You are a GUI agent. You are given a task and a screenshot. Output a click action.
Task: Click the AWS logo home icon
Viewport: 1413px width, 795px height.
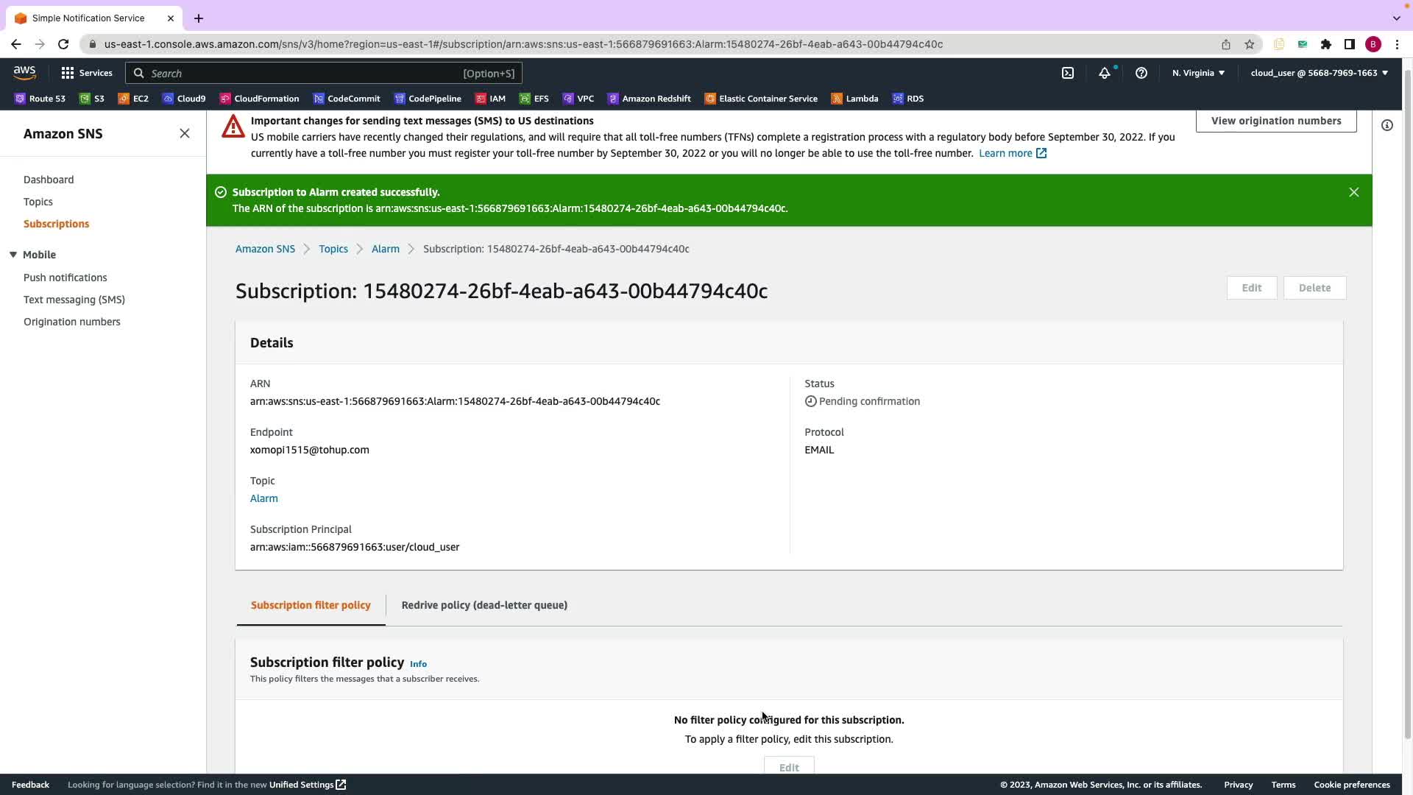(x=24, y=73)
